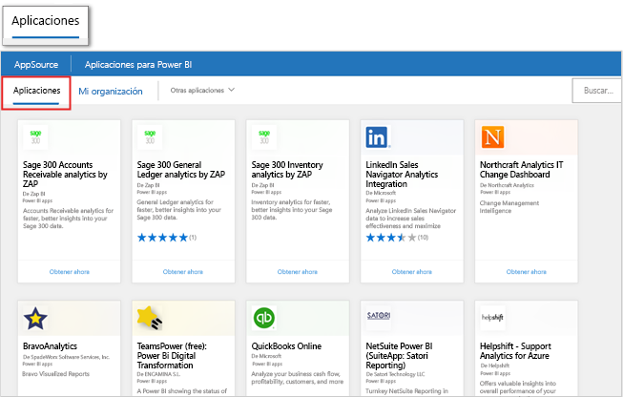
Task: Click the BravoAnalytics star icon
Action: [x=35, y=318]
